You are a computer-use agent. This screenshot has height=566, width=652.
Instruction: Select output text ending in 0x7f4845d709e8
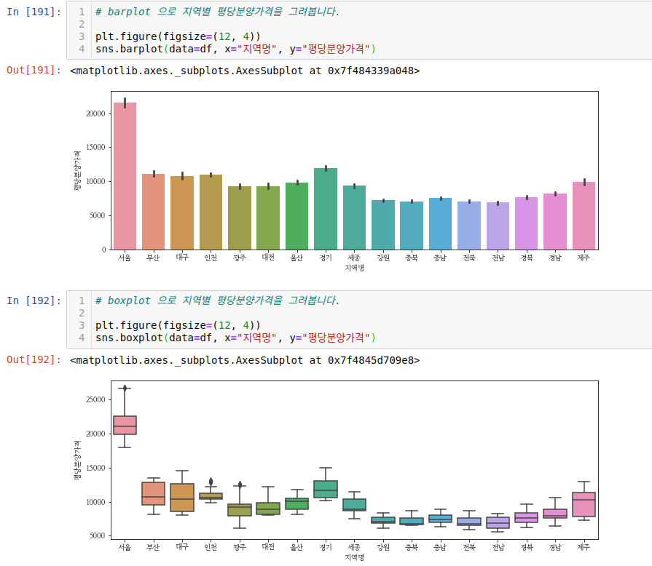(x=245, y=360)
